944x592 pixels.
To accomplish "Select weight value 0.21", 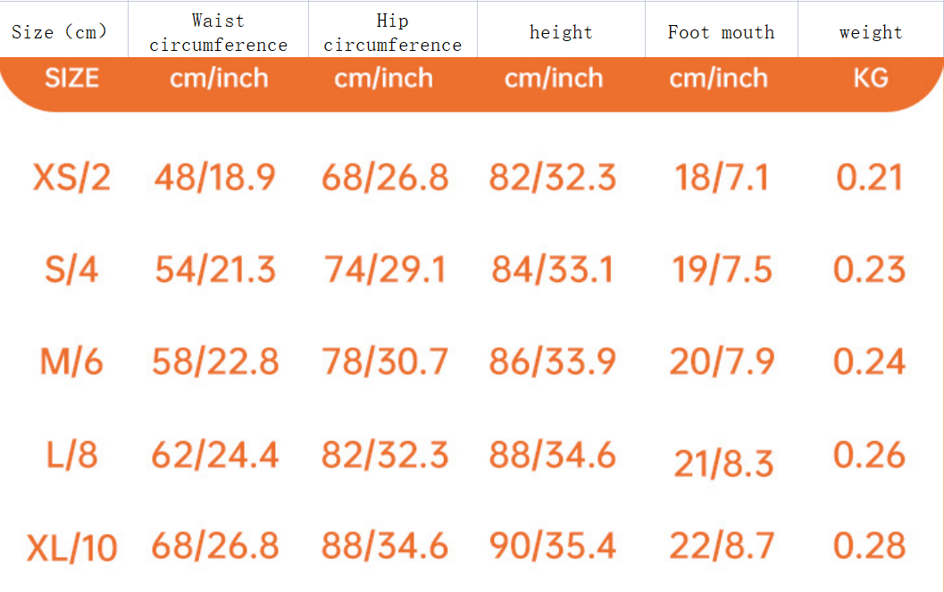I will pos(869,178).
